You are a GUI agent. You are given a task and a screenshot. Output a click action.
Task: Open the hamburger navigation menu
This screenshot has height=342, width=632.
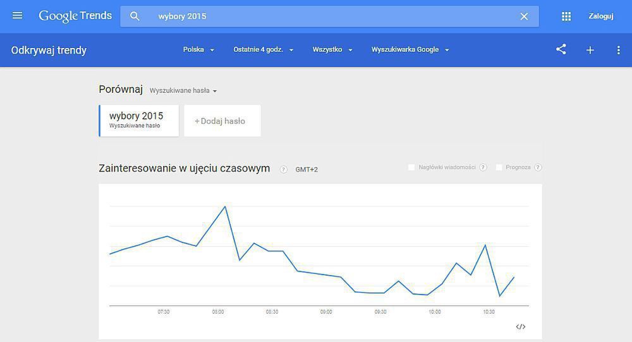coord(17,16)
